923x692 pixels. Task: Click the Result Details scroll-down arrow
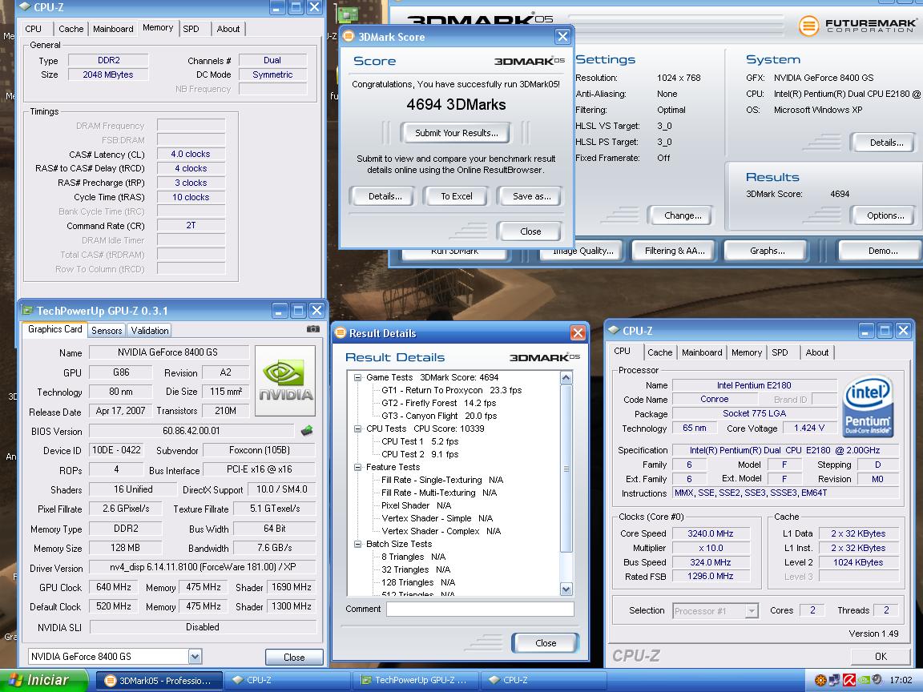[566, 589]
